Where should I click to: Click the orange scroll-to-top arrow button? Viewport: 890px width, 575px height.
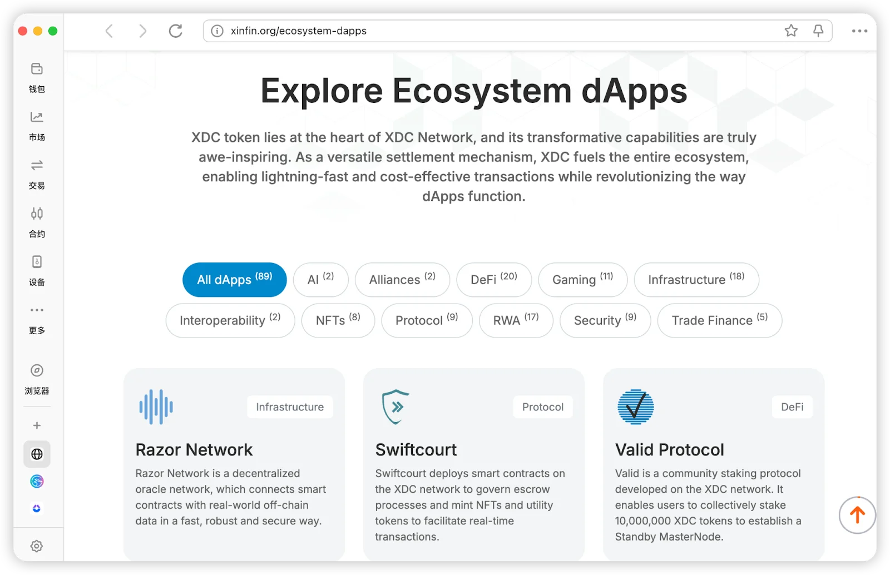point(857,515)
